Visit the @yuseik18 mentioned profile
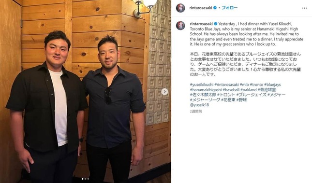Screen dimensions: 312x183 (199, 105)
